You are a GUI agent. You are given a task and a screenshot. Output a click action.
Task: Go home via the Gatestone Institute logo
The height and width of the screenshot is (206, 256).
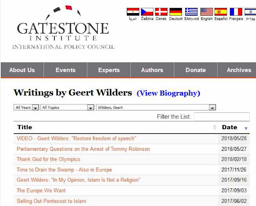63,27
